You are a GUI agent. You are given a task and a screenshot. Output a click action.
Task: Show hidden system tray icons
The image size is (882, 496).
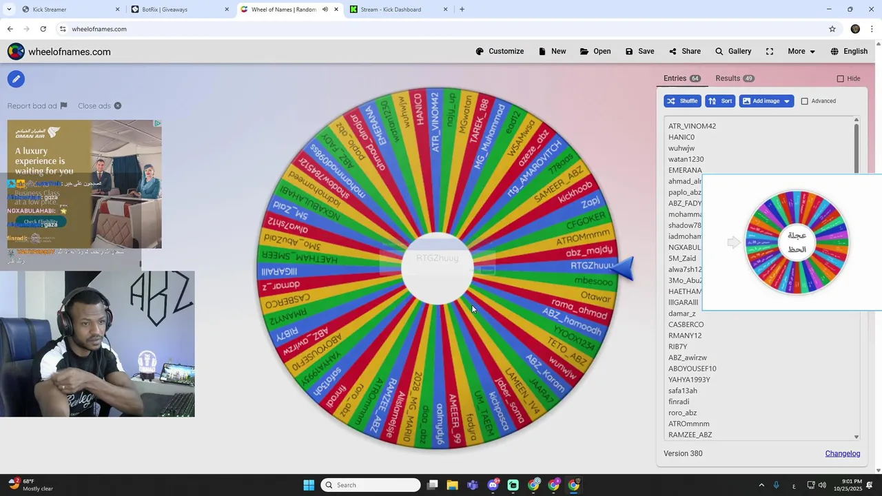pos(761,485)
